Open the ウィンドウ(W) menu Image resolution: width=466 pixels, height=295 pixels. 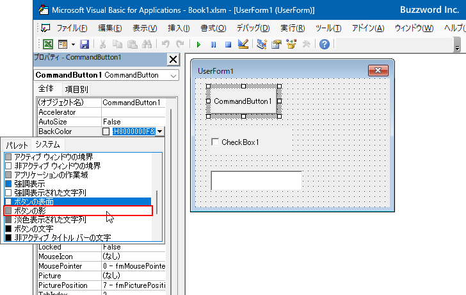pos(414,28)
